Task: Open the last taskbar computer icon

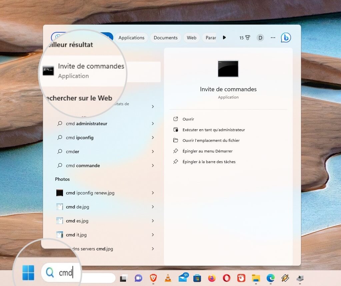Action: tap(300, 278)
